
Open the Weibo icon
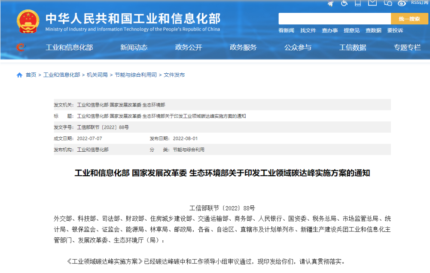click(x=402, y=3)
